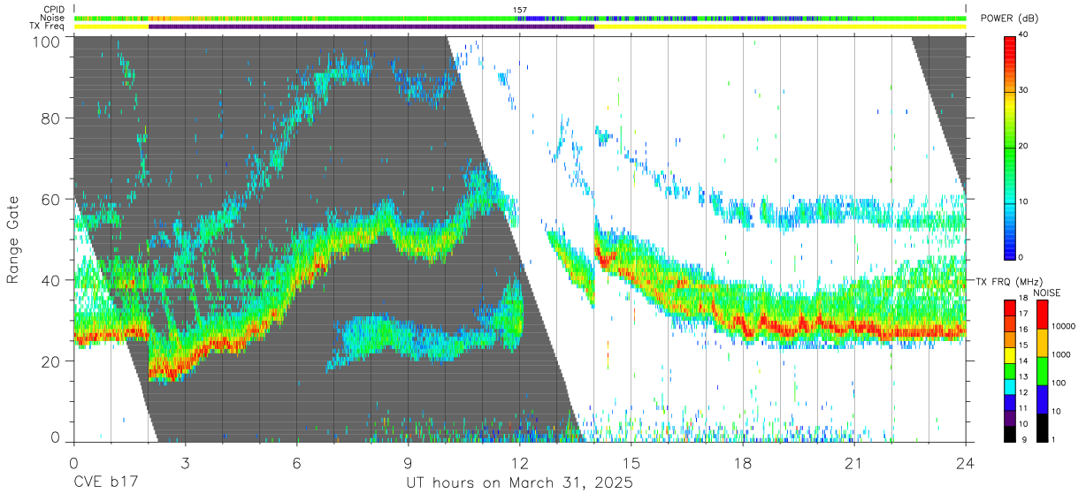This screenshot has width=1086, height=501.
Task: Click the x-axis tick label "0"
Action: [73, 464]
